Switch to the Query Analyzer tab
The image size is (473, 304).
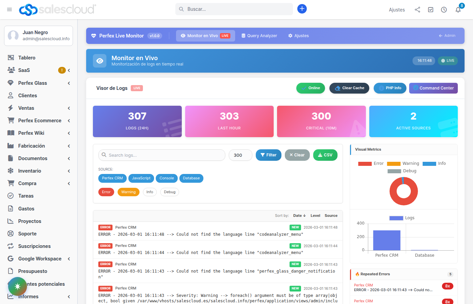coord(259,36)
